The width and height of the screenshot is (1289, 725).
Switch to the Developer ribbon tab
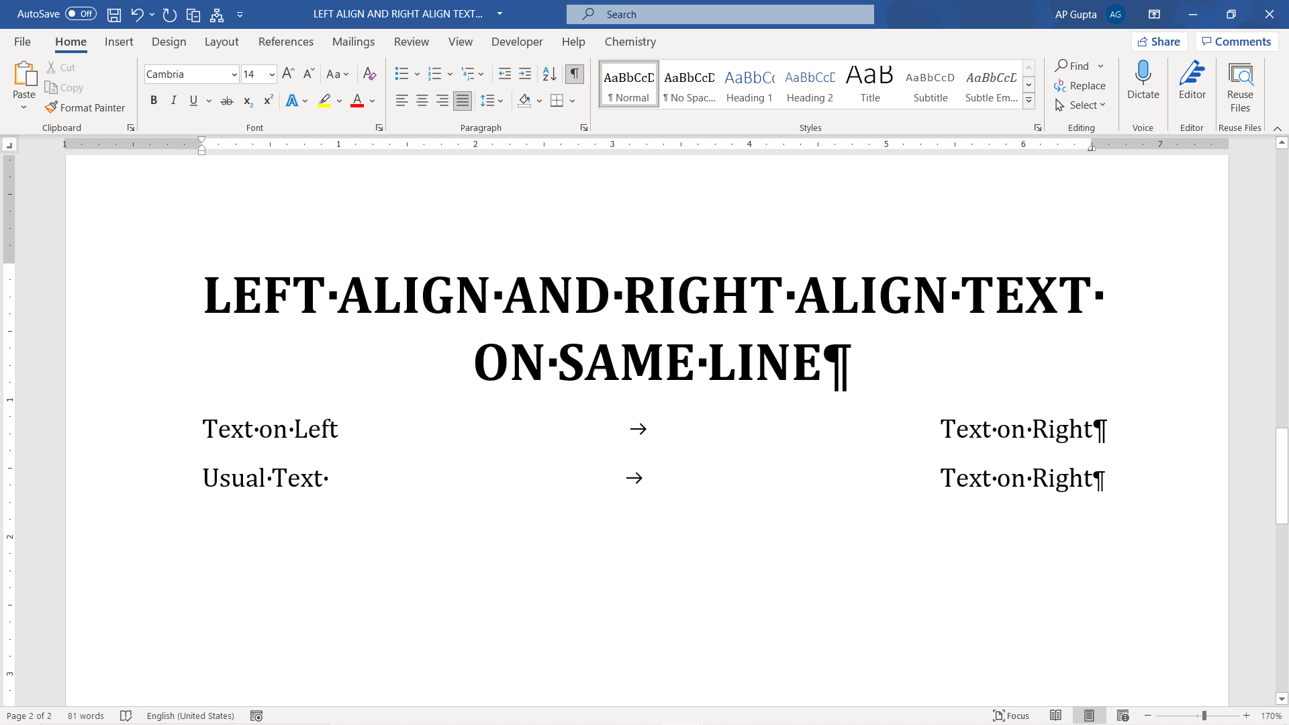click(x=517, y=42)
